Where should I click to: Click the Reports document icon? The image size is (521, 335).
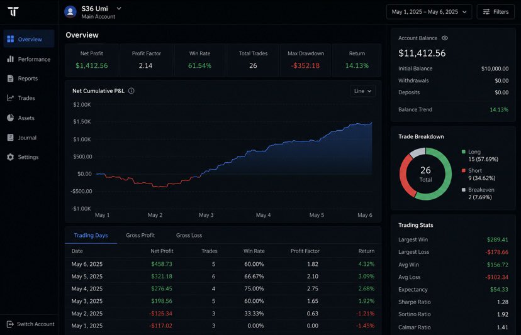coord(11,79)
